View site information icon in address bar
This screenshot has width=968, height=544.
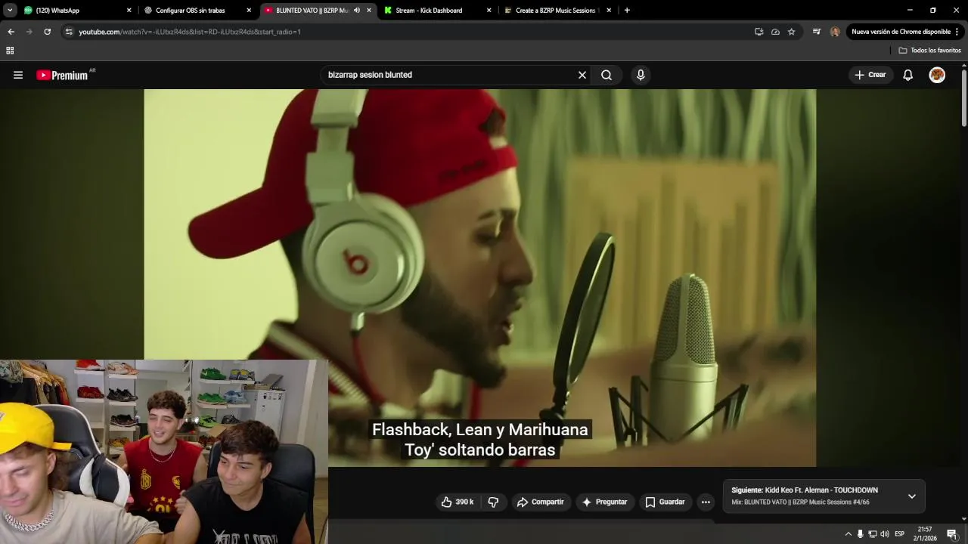(69, 32)
